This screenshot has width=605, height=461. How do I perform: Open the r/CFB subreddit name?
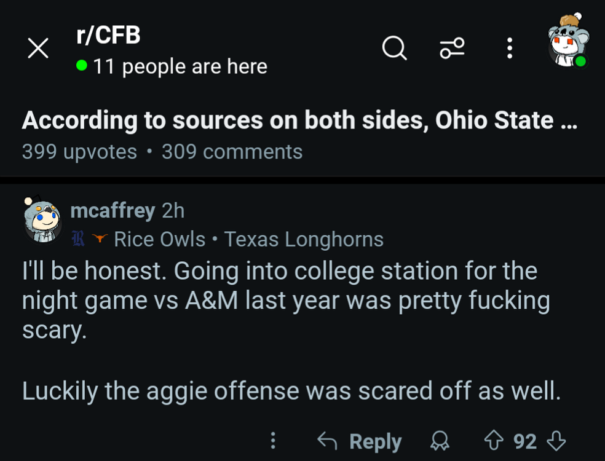click(108, 35)
